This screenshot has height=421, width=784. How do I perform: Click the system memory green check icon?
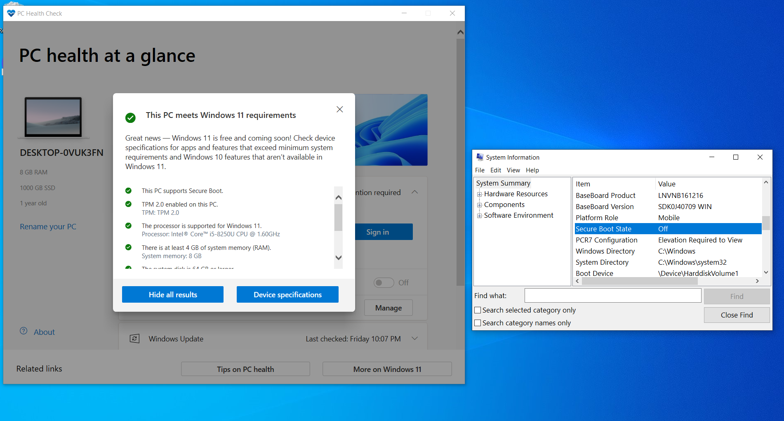(128, 247)
